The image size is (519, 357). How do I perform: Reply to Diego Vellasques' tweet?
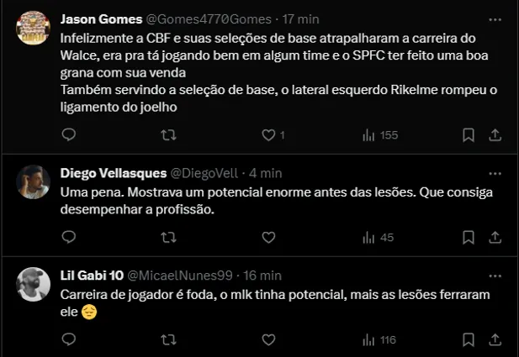69,238
